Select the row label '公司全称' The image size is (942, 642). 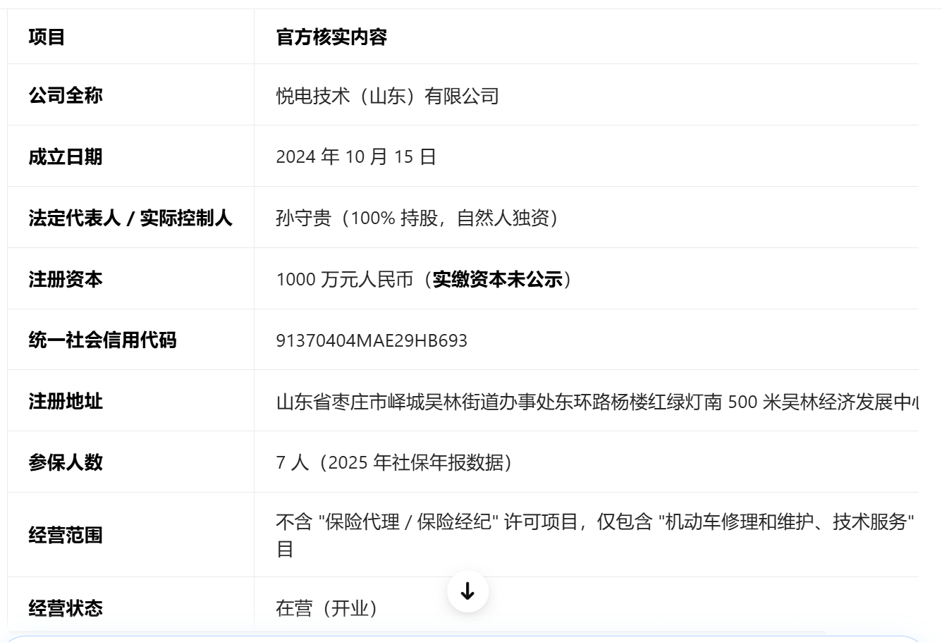pos(66,95)
